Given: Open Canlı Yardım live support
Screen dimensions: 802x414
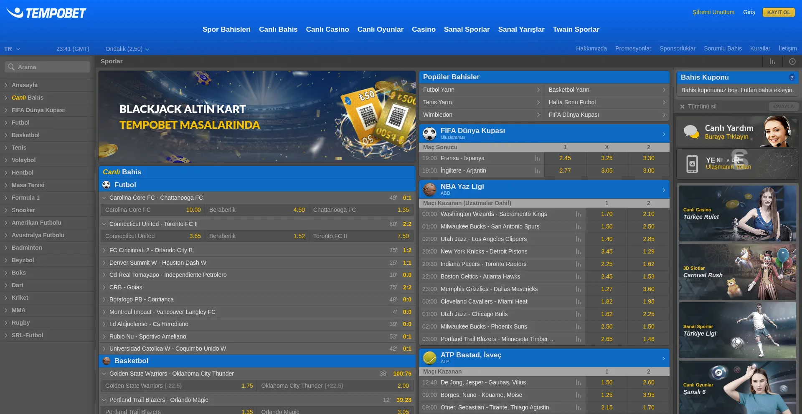Looking at the screenshot, I should click(737, 132).
